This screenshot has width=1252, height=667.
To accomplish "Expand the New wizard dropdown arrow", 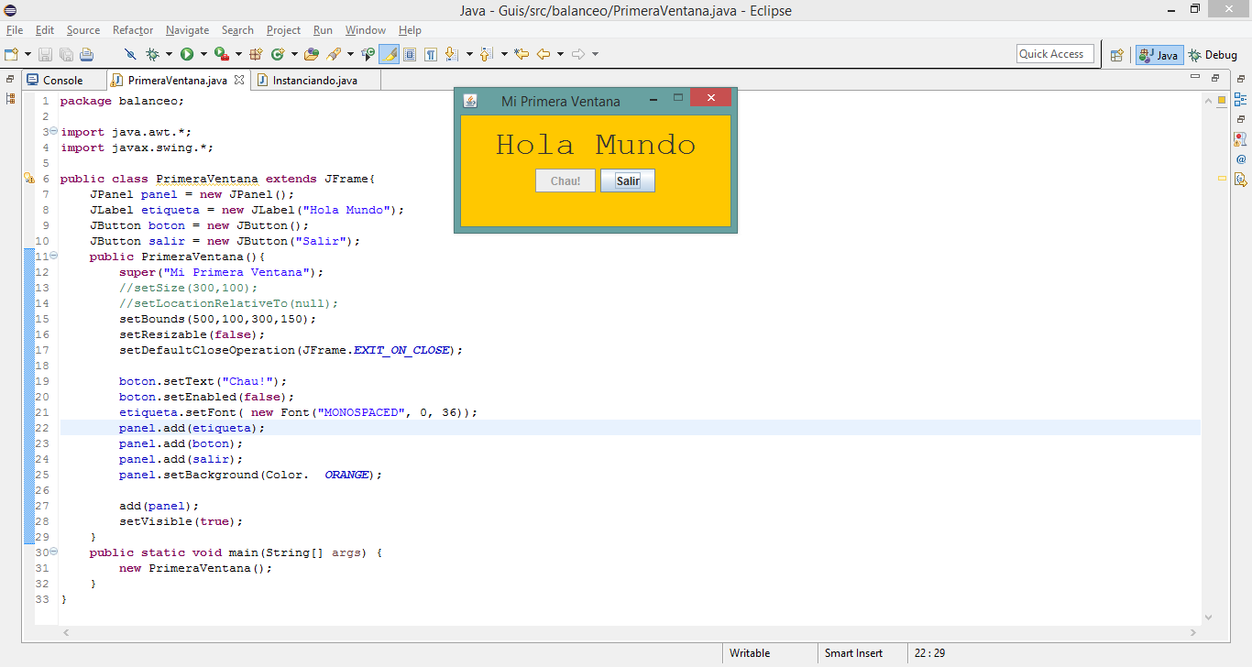I will 26,54.
